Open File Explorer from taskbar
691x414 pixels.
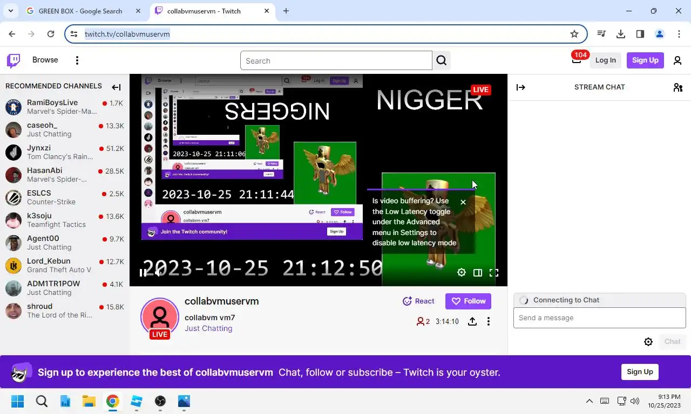[x=89, y=401]
